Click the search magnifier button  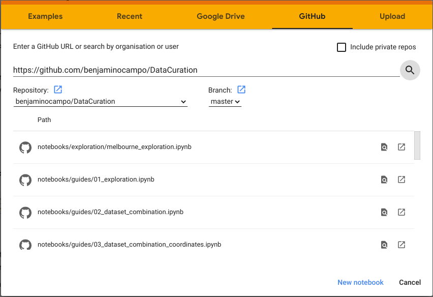[410, 70]
